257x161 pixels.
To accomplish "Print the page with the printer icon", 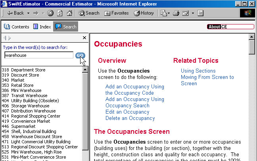I will (176, 13).
